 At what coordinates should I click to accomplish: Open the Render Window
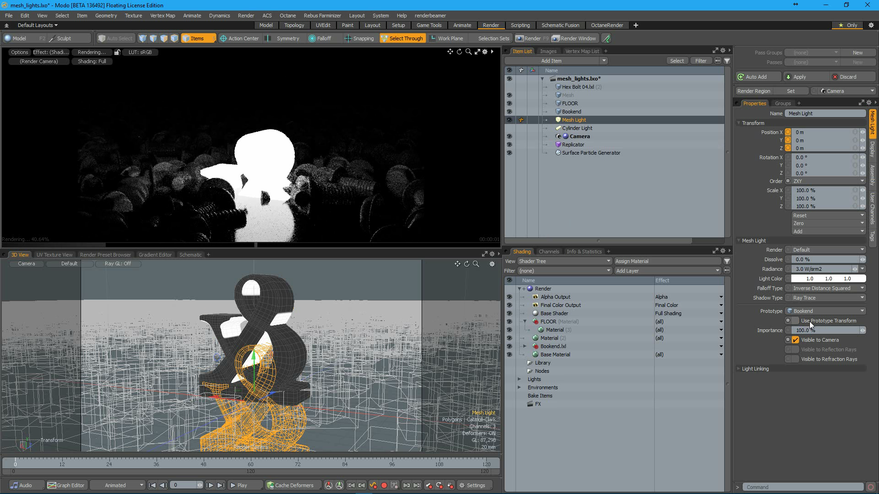[x=574, y=38]
